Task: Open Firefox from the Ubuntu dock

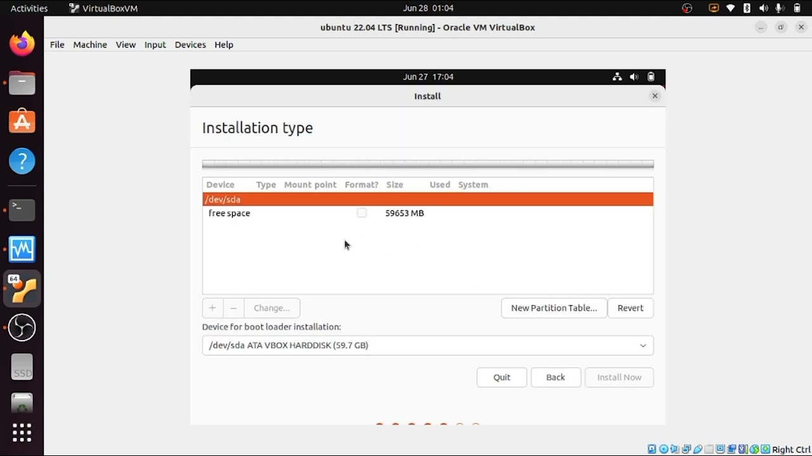Action: point(22,44)
